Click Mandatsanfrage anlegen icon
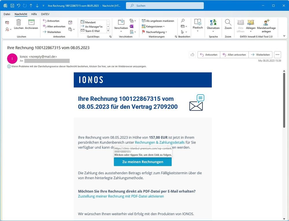289x221 pixels. [x=266, y=23]
